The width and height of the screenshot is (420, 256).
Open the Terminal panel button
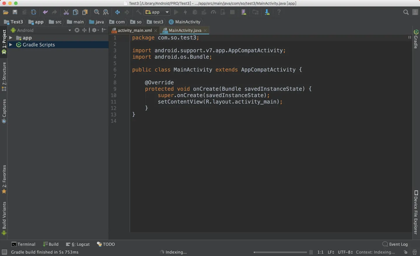pyautogui.click(x=23, y=244)
